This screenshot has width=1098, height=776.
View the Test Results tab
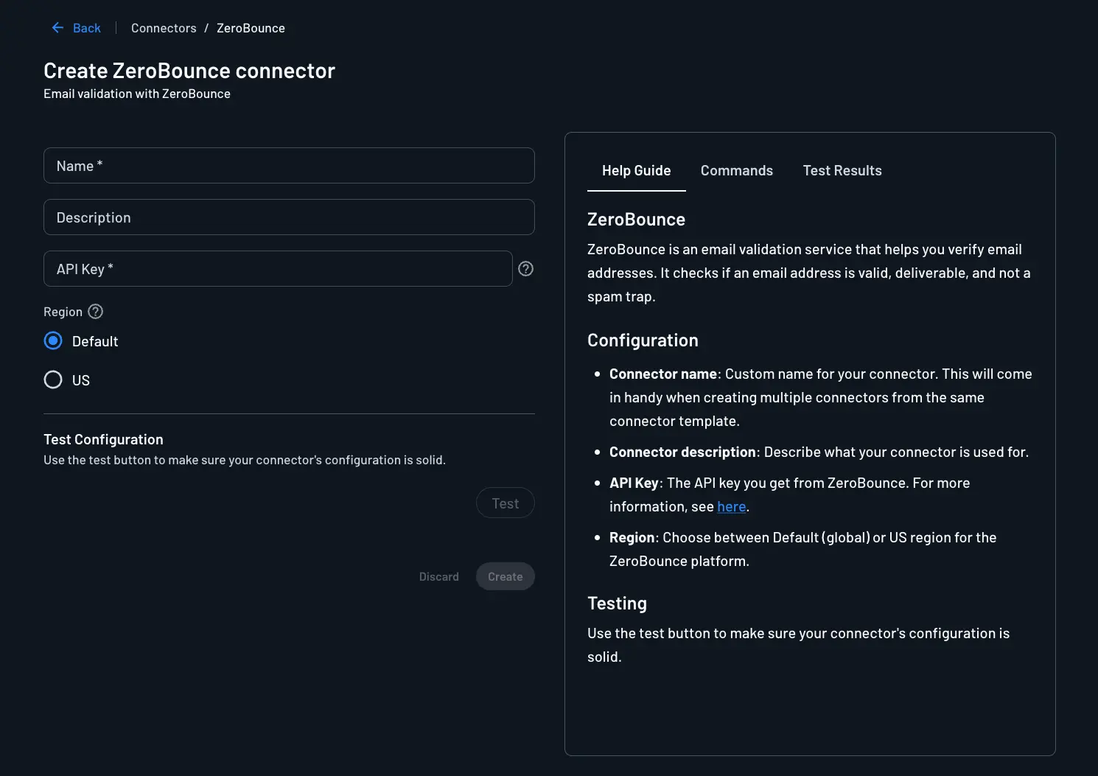842,171
